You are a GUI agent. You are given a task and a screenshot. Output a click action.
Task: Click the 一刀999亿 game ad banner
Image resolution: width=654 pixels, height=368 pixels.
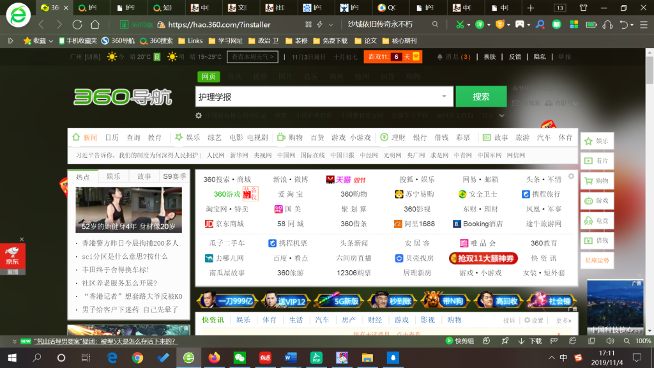227,300
